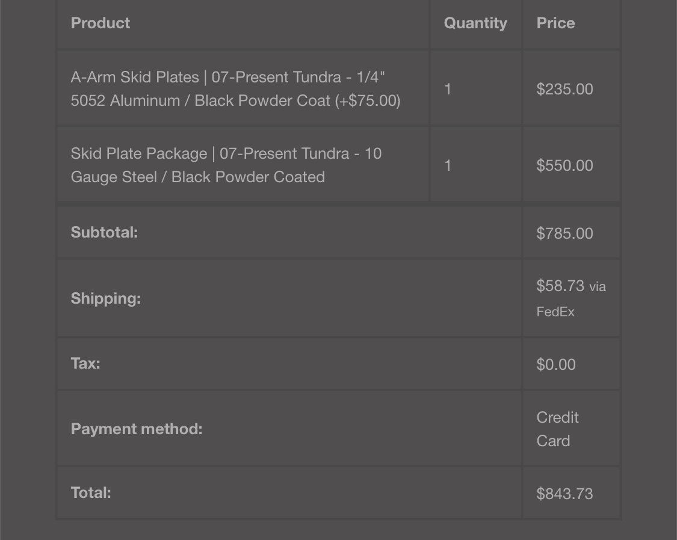Click the Payment method label

(137, 429)
